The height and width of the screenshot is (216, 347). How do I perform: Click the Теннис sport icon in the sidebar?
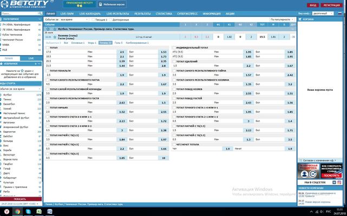pos(1,99)
